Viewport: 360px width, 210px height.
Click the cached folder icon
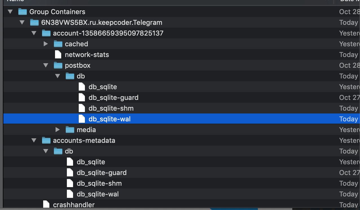(58, 44)
